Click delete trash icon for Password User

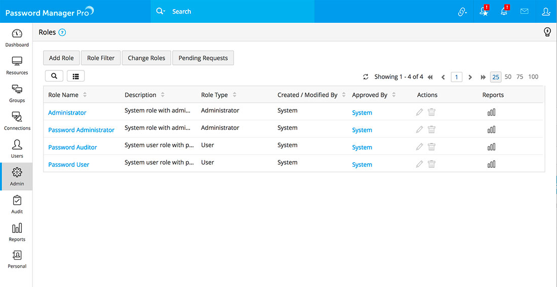coord(431,164)
